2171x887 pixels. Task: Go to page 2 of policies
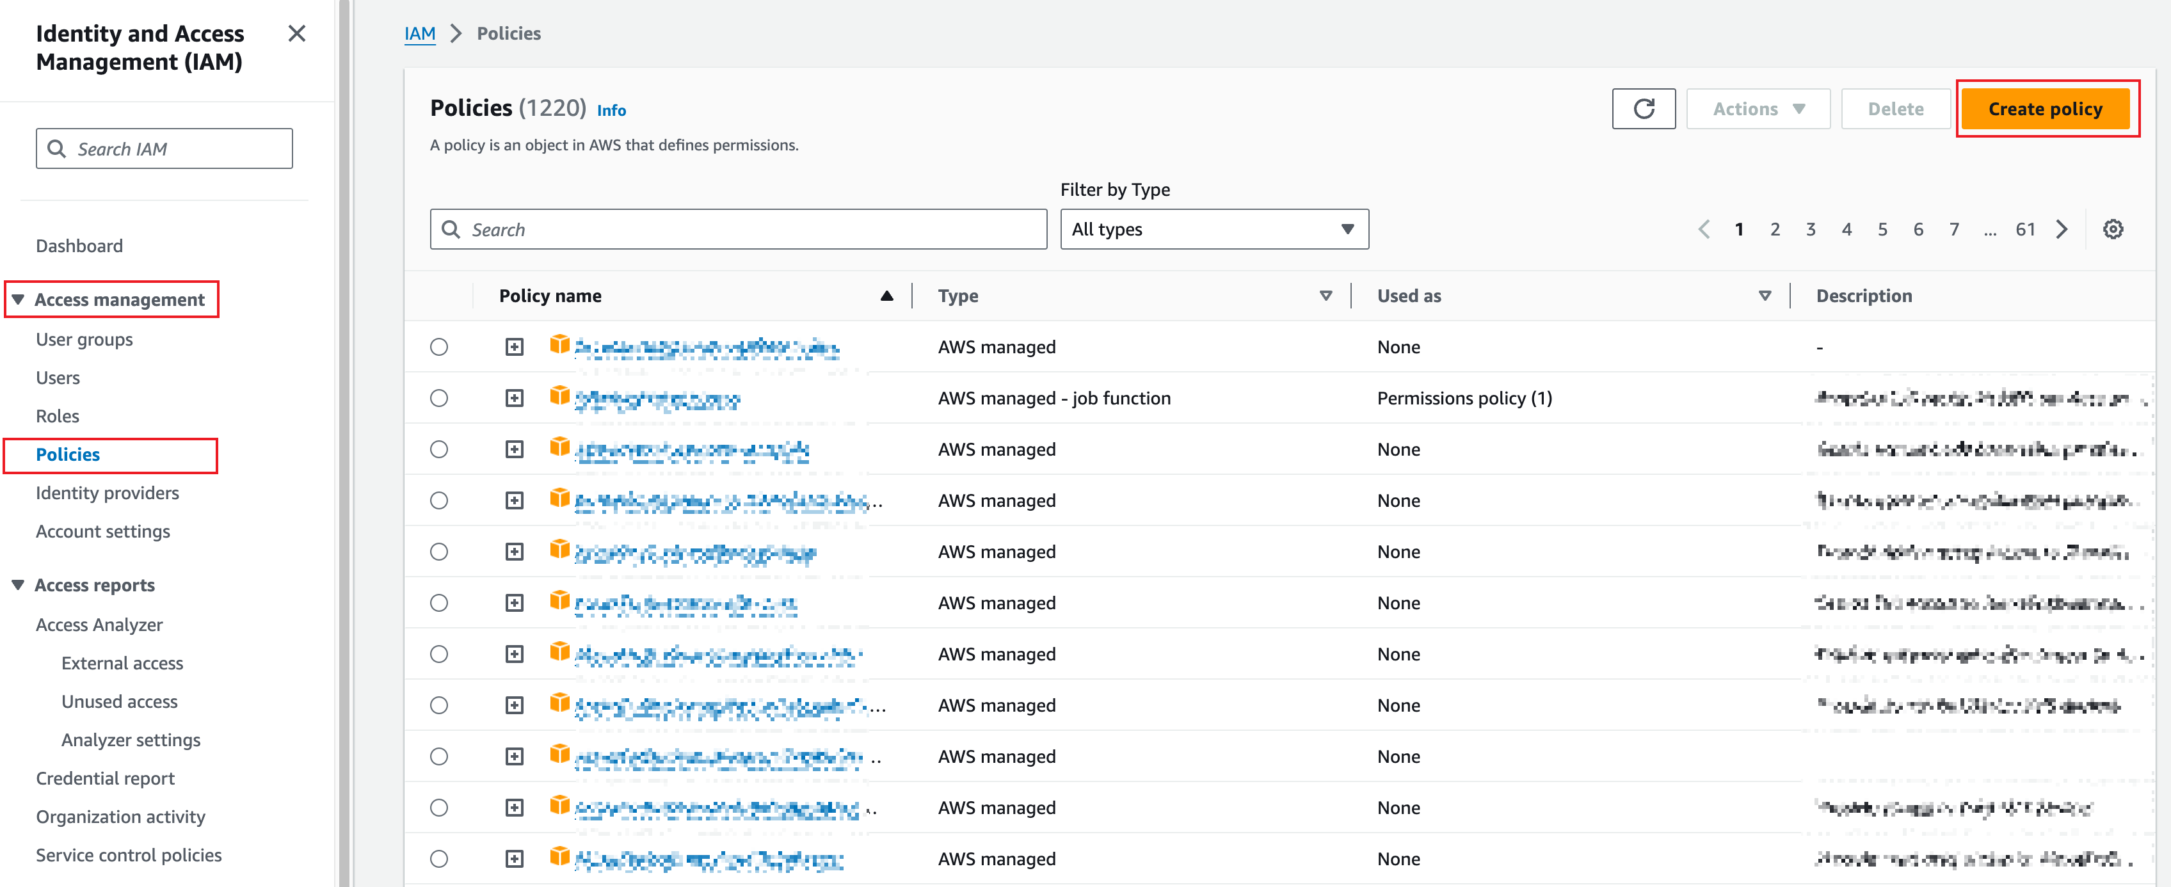pyautogui.click(x=1775, y=229)
